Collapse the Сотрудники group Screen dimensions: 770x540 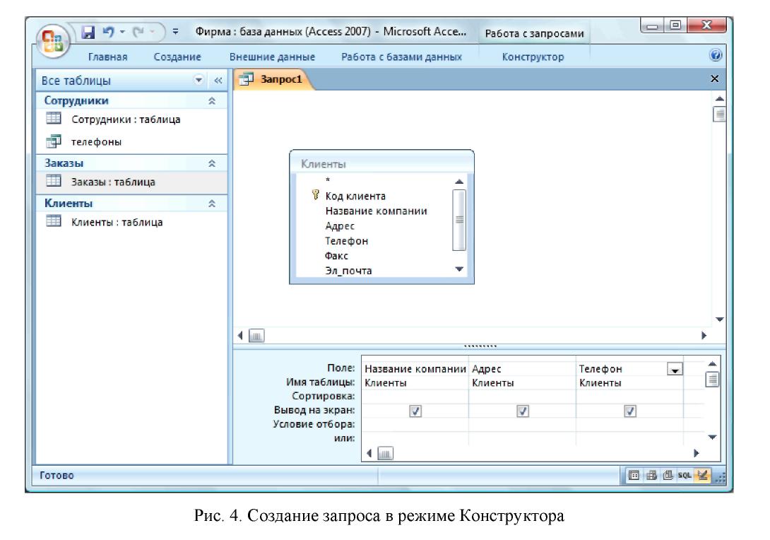click(x=212, y=101)
